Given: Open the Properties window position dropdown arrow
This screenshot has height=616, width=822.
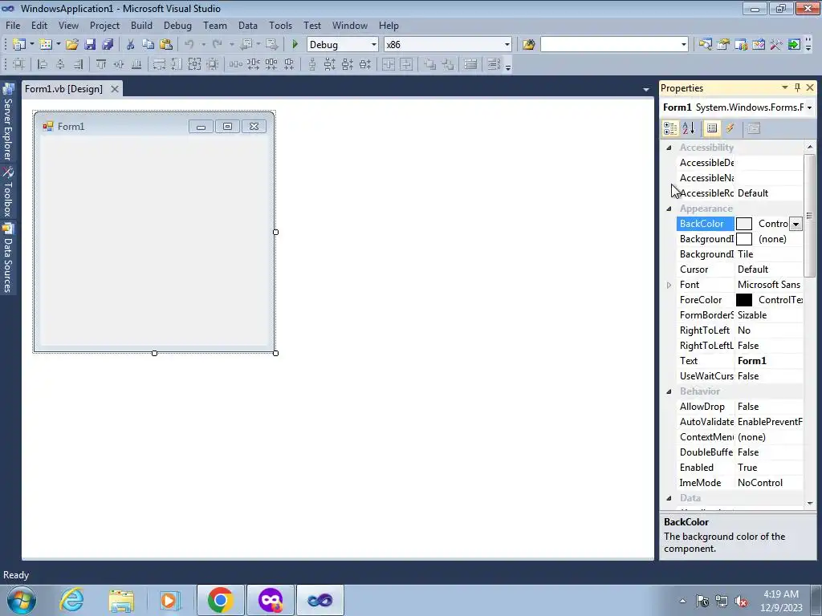Looking at the screenshot, I should click(x=785, y=87).
